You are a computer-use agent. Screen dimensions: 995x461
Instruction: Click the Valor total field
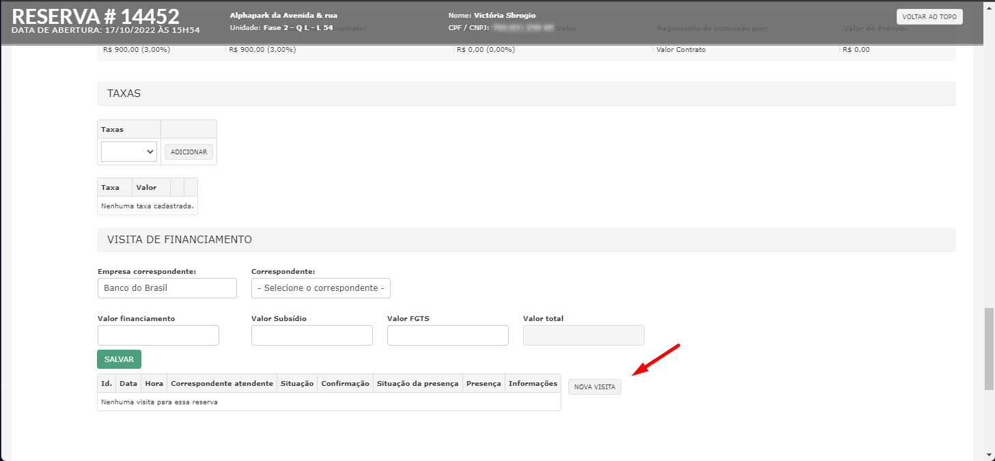(584, 335)
